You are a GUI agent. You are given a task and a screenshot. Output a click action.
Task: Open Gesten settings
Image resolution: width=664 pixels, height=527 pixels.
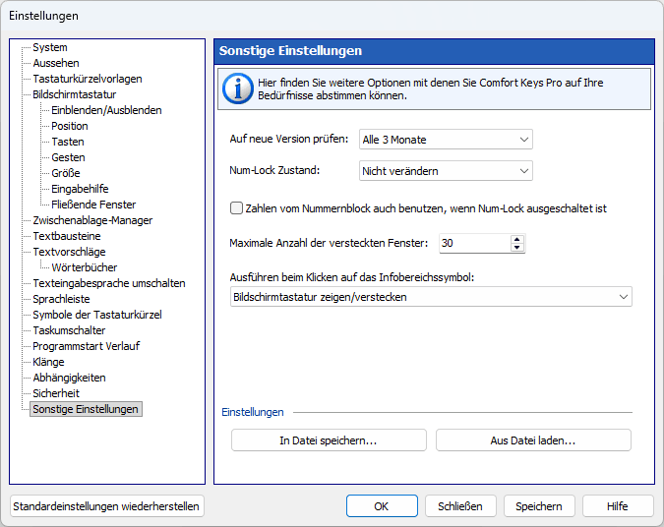(x=68, y=157)
